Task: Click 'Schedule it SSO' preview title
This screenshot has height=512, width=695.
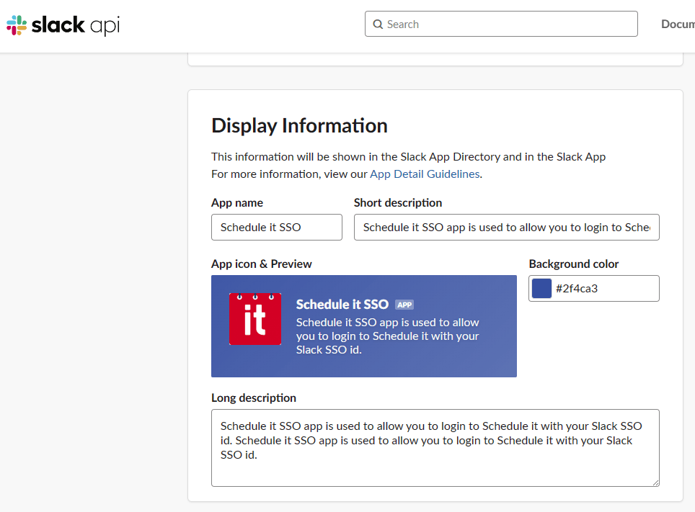Action: coord(342,305)
